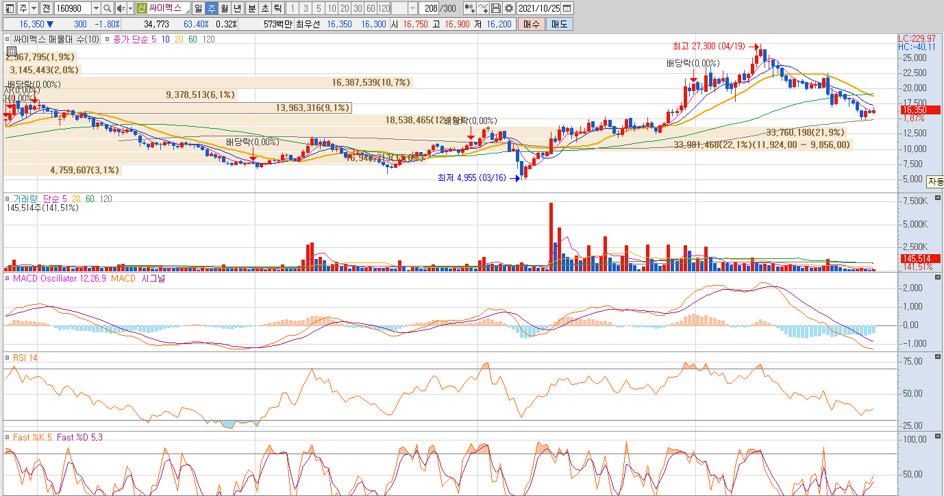This screenshot has height=496, width=944.
Task: Save chart with the floppy disk icon
Action: pyautogui.click(x=496, y=8)
